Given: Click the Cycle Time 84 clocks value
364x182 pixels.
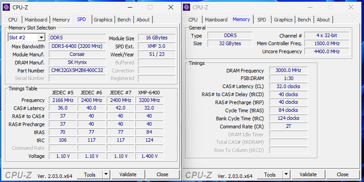Looking at the screenshot, I should (288, 110).
